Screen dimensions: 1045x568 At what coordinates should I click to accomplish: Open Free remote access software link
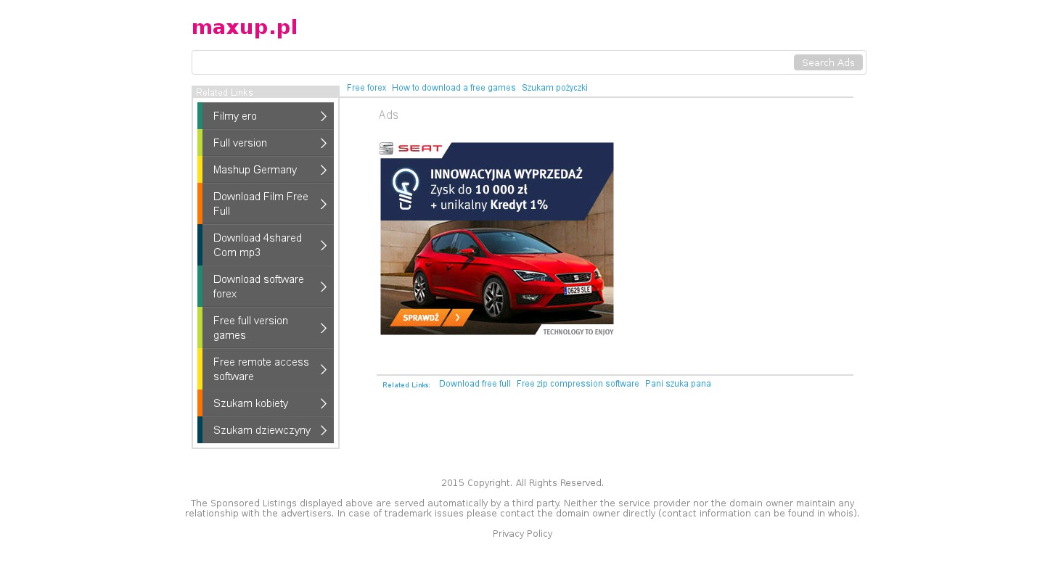(261, 369)
